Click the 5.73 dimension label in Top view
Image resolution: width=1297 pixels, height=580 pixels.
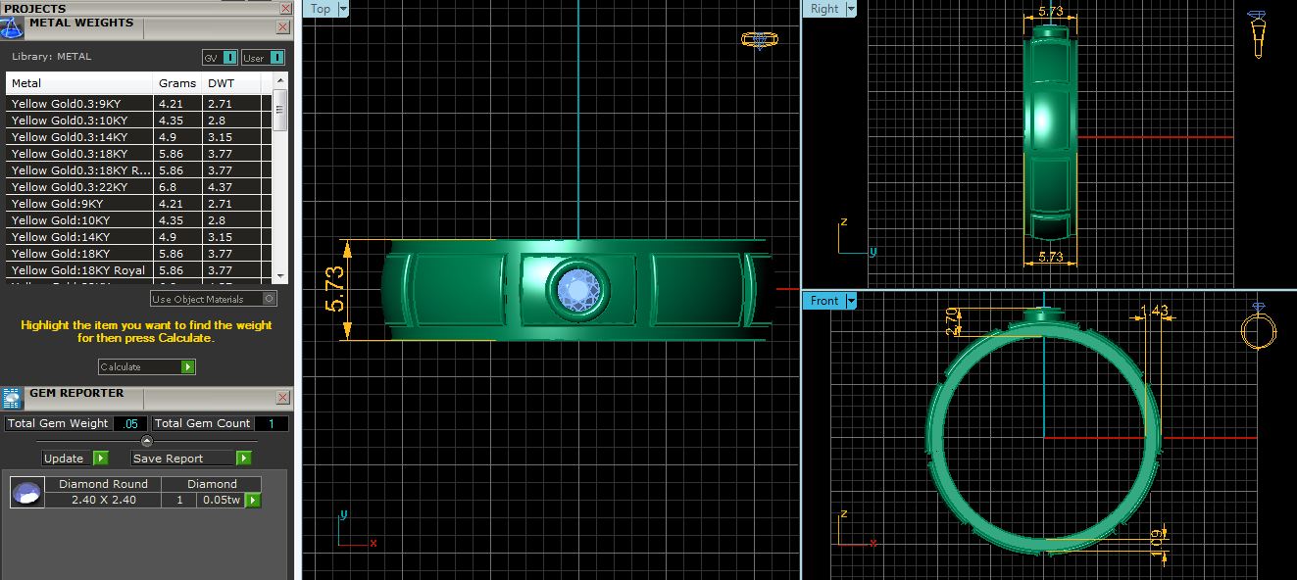pyautogui.click(x=333, y=289)
